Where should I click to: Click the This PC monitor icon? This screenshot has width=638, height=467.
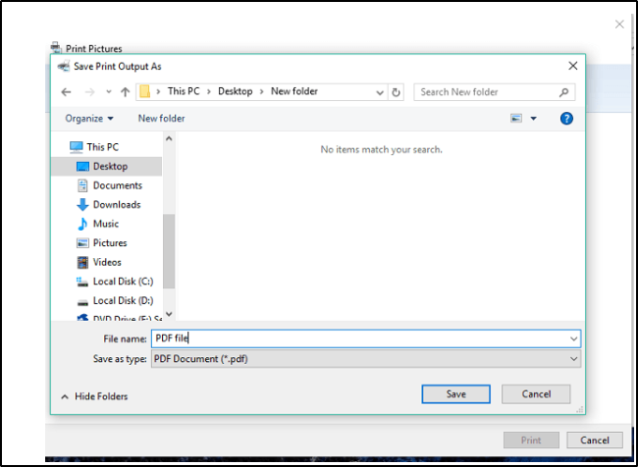pos(77,147)
